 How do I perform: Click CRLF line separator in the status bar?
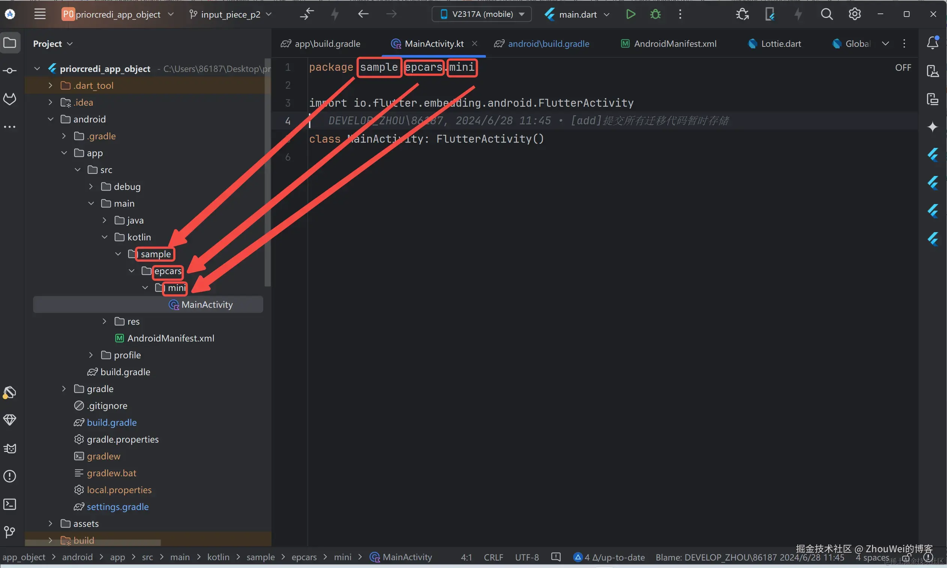pyautogui.click(x=493, y=558)
